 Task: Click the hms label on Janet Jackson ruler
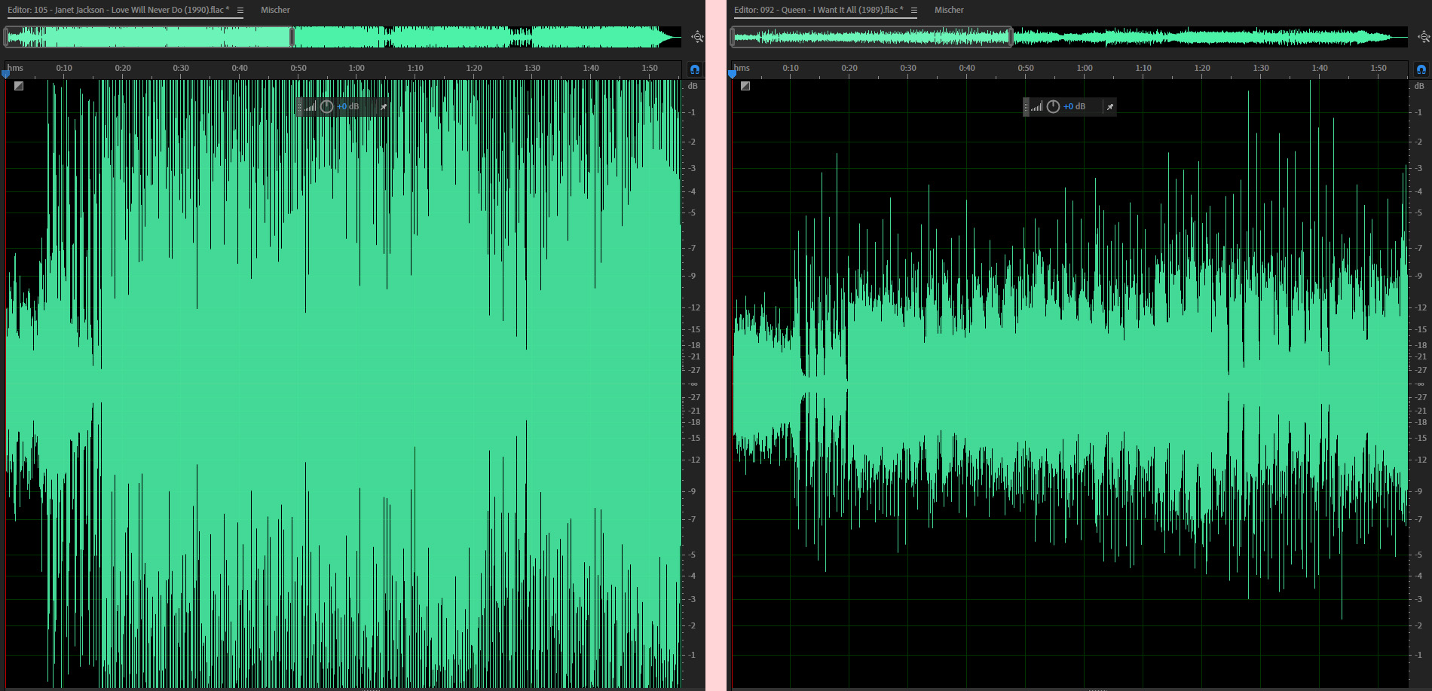(16, 68)
